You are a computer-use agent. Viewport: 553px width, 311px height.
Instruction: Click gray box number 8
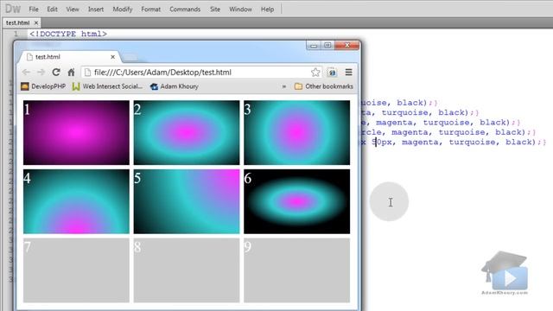(187, 270)
